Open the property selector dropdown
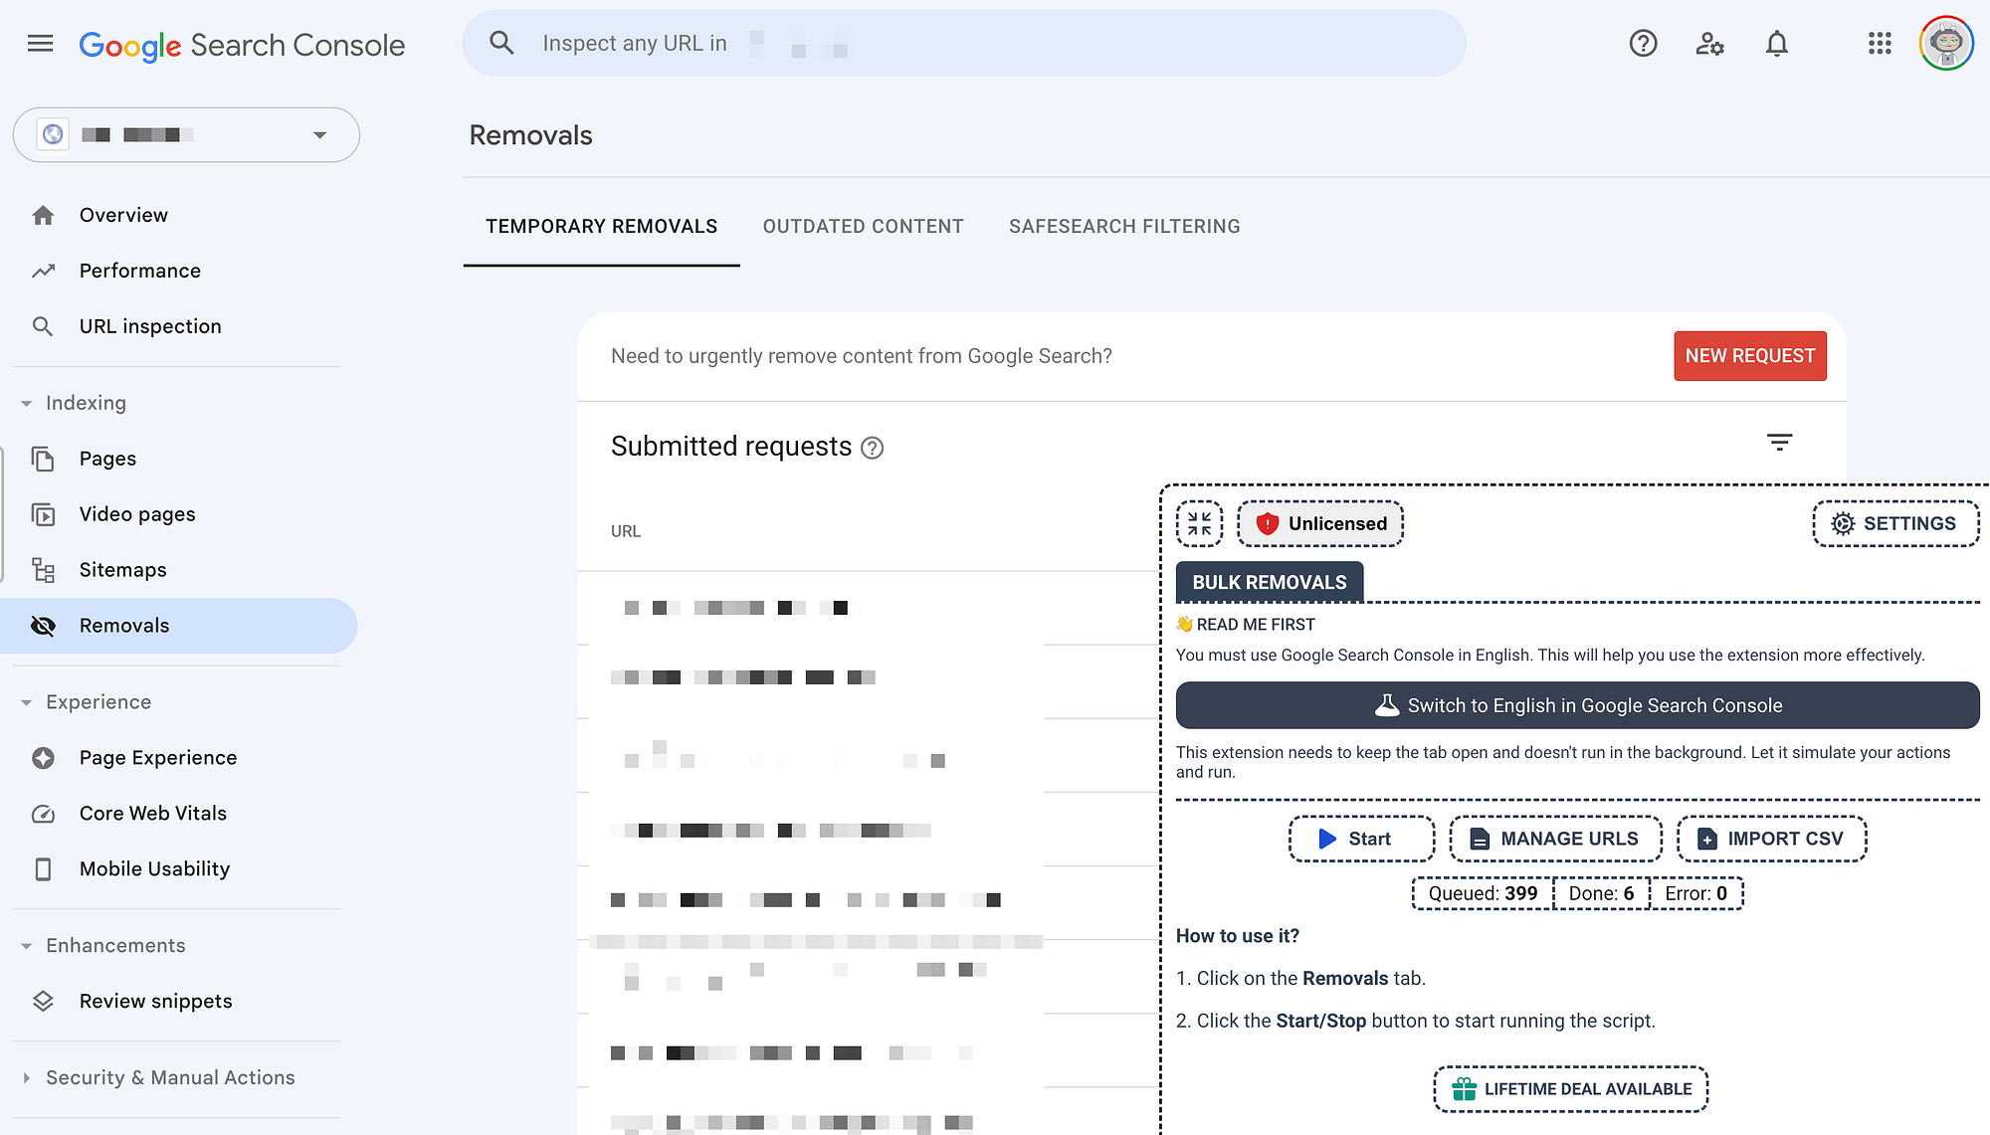The height and width of the screenshot is (1135, 1990). 318,134
